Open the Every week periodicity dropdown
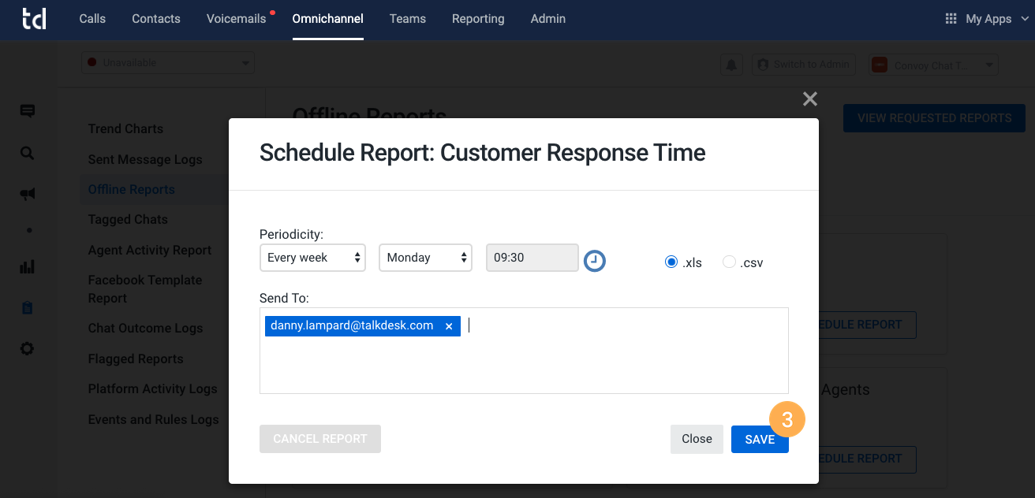 [312, 258]
